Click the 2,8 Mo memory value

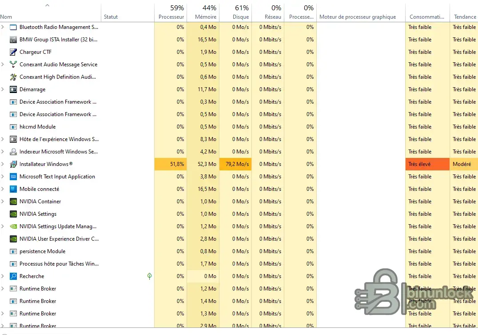point(208,239)
